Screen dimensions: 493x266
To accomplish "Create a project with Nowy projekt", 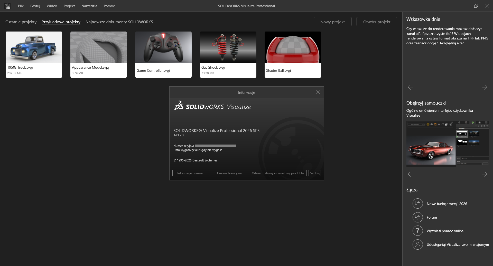I will [x=332, y=22].
